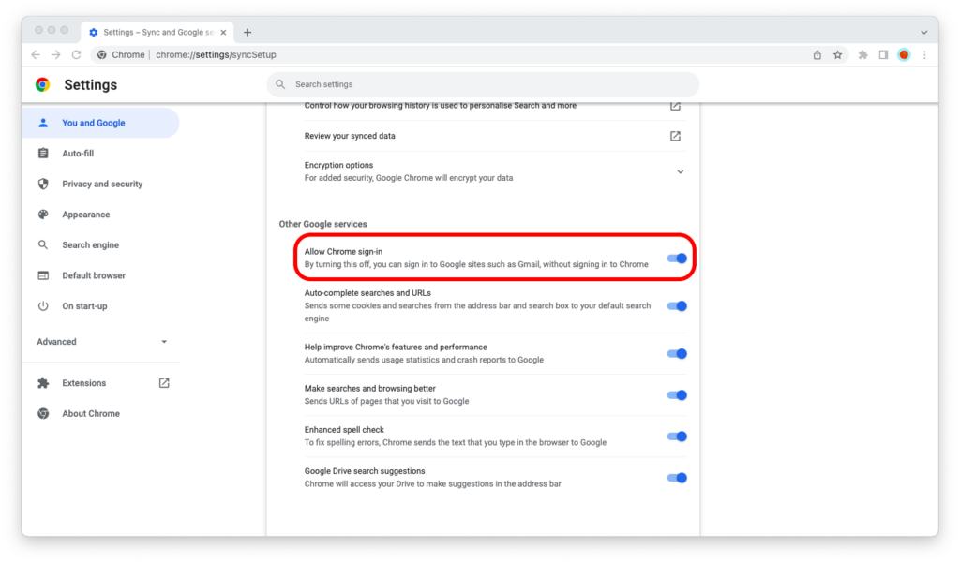Toggle Allow Chrome sign-in switch
Viewport: 960px width, 563px height.
tap(677, 259)
